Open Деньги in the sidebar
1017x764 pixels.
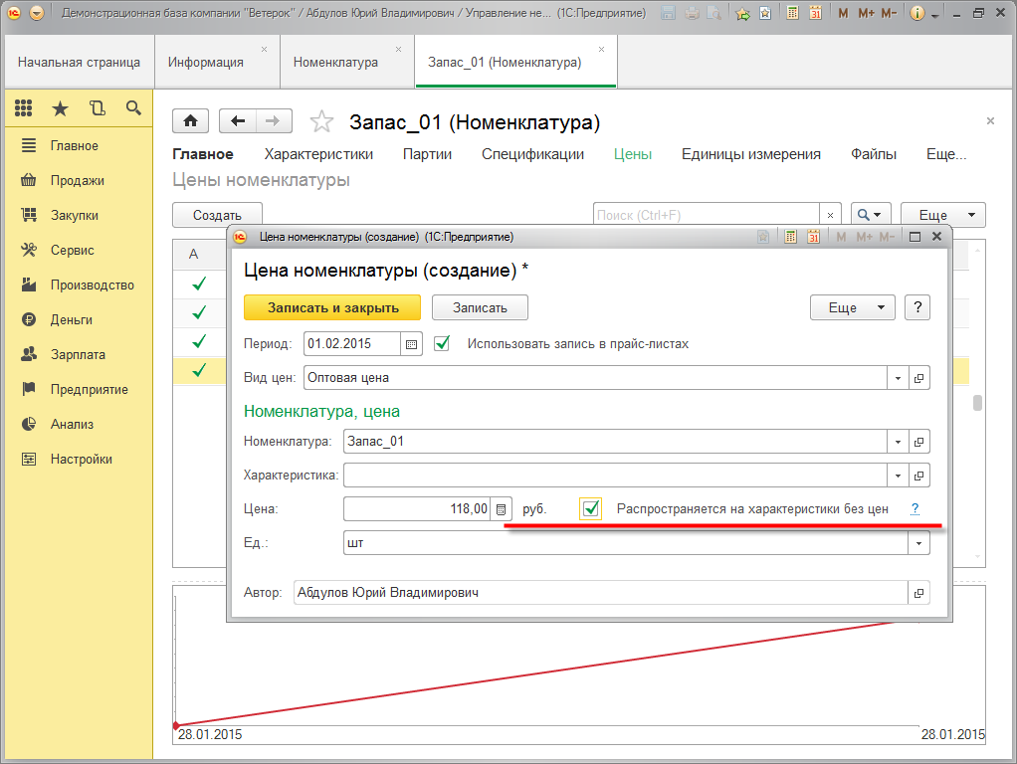click(x=72, y=319)
